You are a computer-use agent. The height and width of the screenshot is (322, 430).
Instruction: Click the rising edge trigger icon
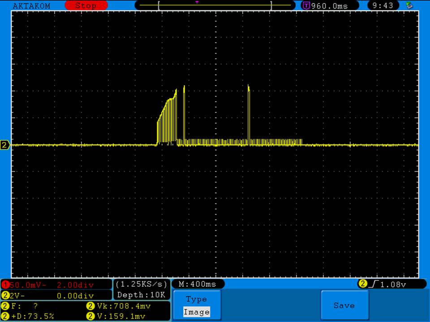tap(374, 284)
